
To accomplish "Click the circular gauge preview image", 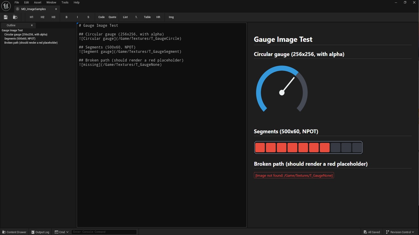I will (x=282, y=89).
